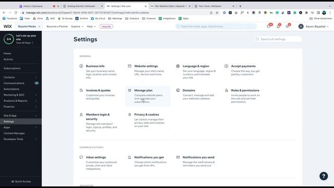This screenshot has height=188, width=334.
Task: Click the Privacy & cookies icon
Action: (x=129, y=115)
